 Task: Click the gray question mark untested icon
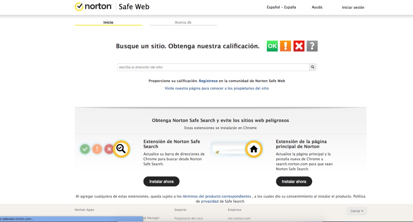point(312,46)
